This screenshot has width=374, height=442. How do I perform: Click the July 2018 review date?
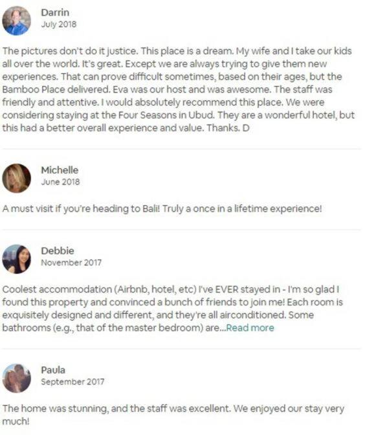59,24
